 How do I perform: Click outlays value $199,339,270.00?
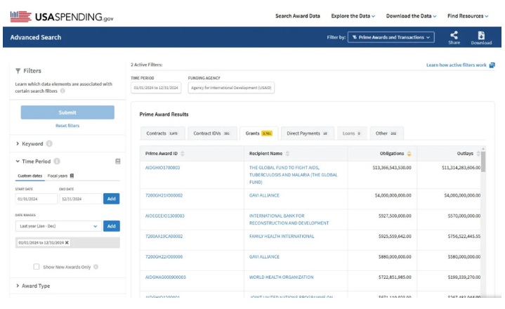[x=464, y=277]
